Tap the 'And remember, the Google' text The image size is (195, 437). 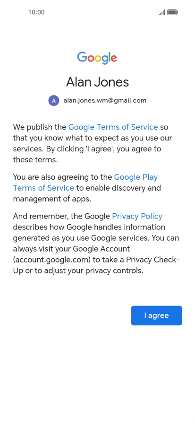[x=61, y=216]
